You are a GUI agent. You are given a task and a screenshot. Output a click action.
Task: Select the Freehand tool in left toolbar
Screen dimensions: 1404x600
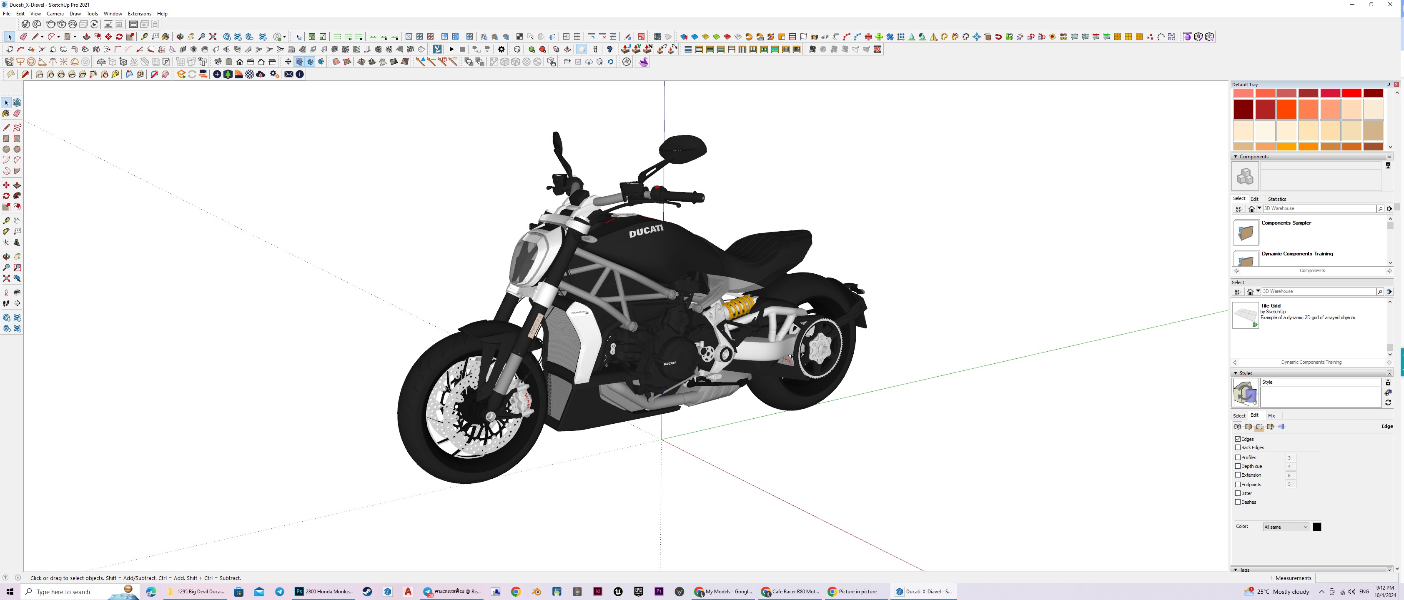[17, 127]
